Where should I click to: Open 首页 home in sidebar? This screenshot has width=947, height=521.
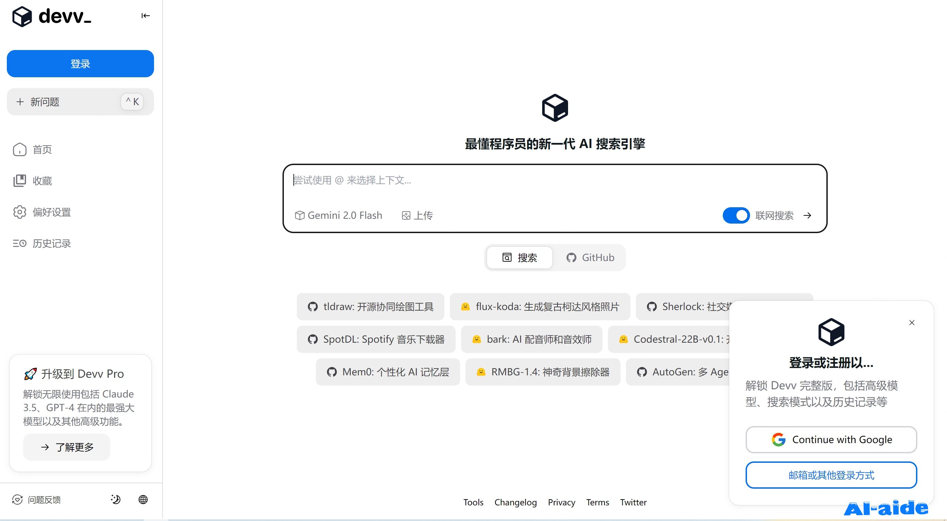click(32, 149)
